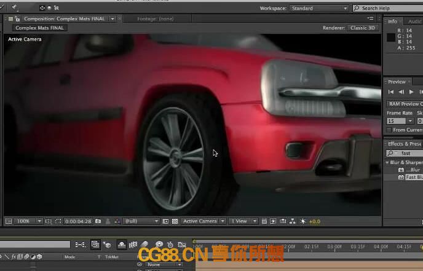Toggle the transparency grid
423x271 pixels.
(x=175, y=221)
